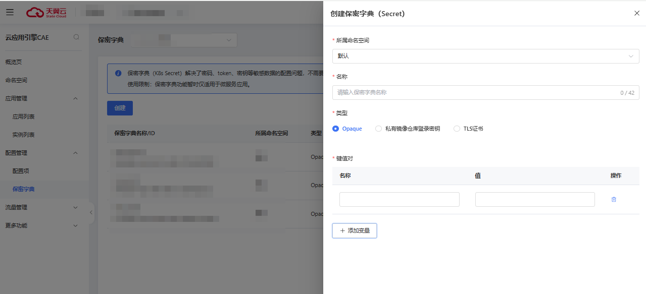Open the namespace filter dropdown next to 保密字典
646x294 pixels.
click(184, 40)
